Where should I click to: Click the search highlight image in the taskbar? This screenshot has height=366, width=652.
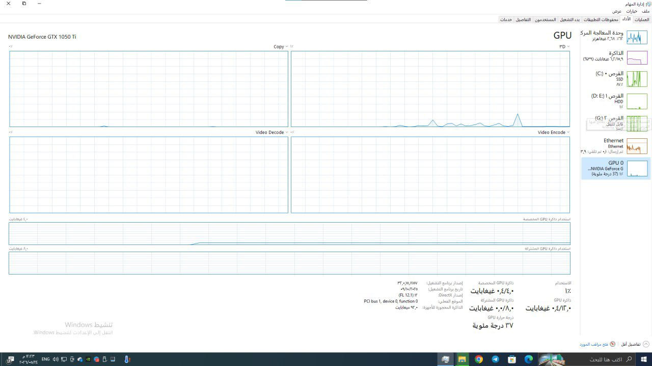(x=552, y=359)
